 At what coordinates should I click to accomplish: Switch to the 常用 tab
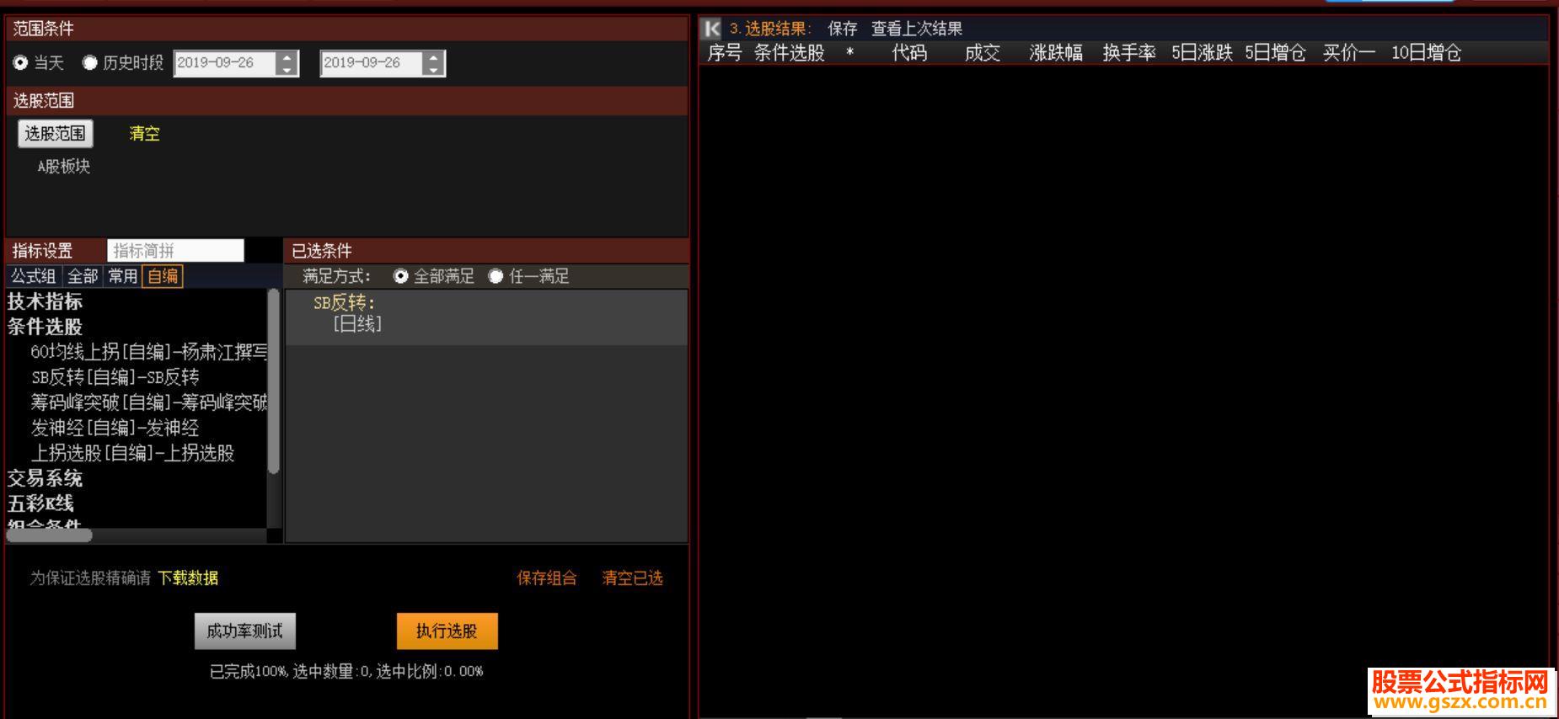(x=122, y=276)
